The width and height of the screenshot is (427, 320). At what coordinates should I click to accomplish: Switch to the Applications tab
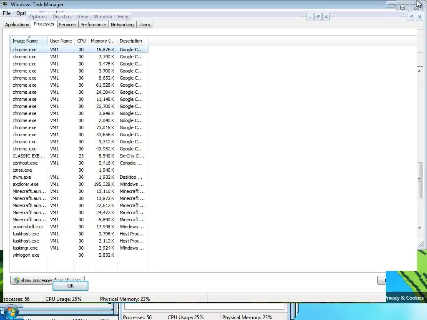pyautogui.click(x=17, y=25)
